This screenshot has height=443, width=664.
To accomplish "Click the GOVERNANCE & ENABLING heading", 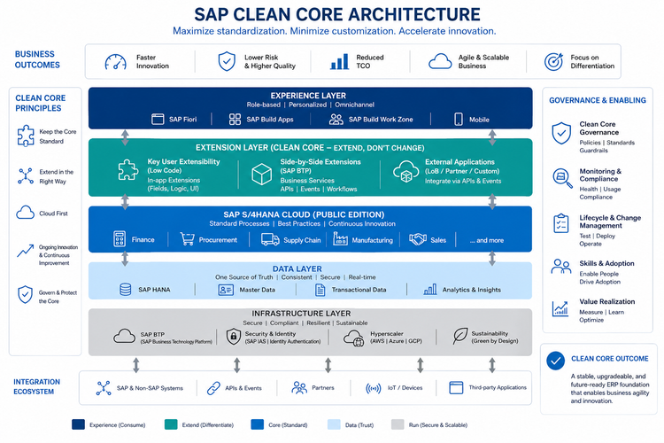I will (598, 100).
